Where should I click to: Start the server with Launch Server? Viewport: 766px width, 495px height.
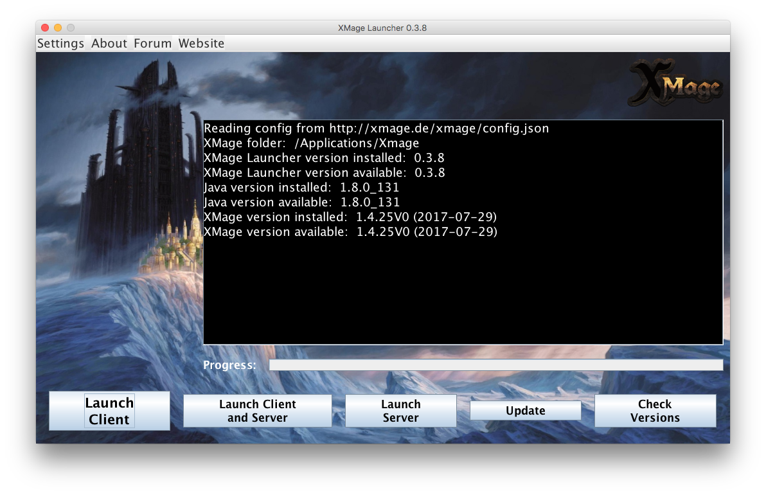click(400, 411)
